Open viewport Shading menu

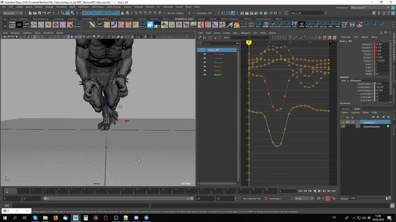pos(15,33)
